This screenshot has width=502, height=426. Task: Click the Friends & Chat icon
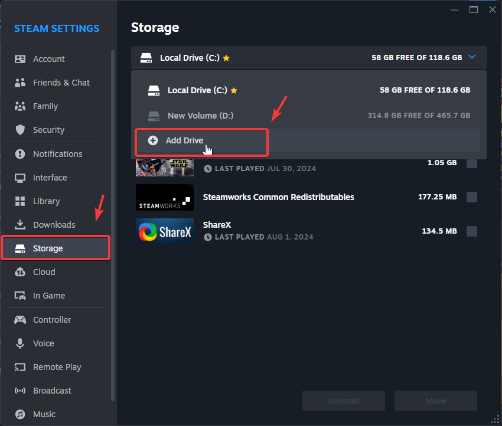20,83
